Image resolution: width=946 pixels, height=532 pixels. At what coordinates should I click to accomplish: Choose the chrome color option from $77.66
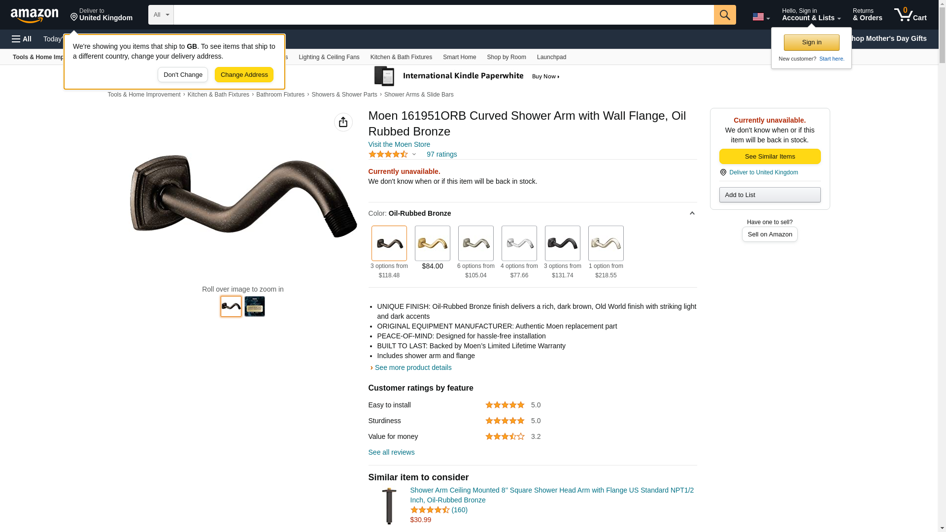[519, 243]
